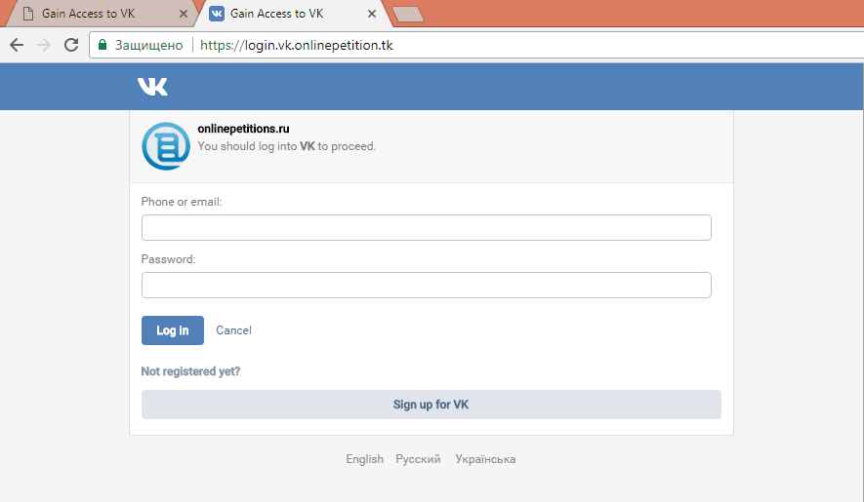The height and width of the screenshot is (502, 864).
Task: Click the VK logo in the blue header
Action: [x=152, y=87]
